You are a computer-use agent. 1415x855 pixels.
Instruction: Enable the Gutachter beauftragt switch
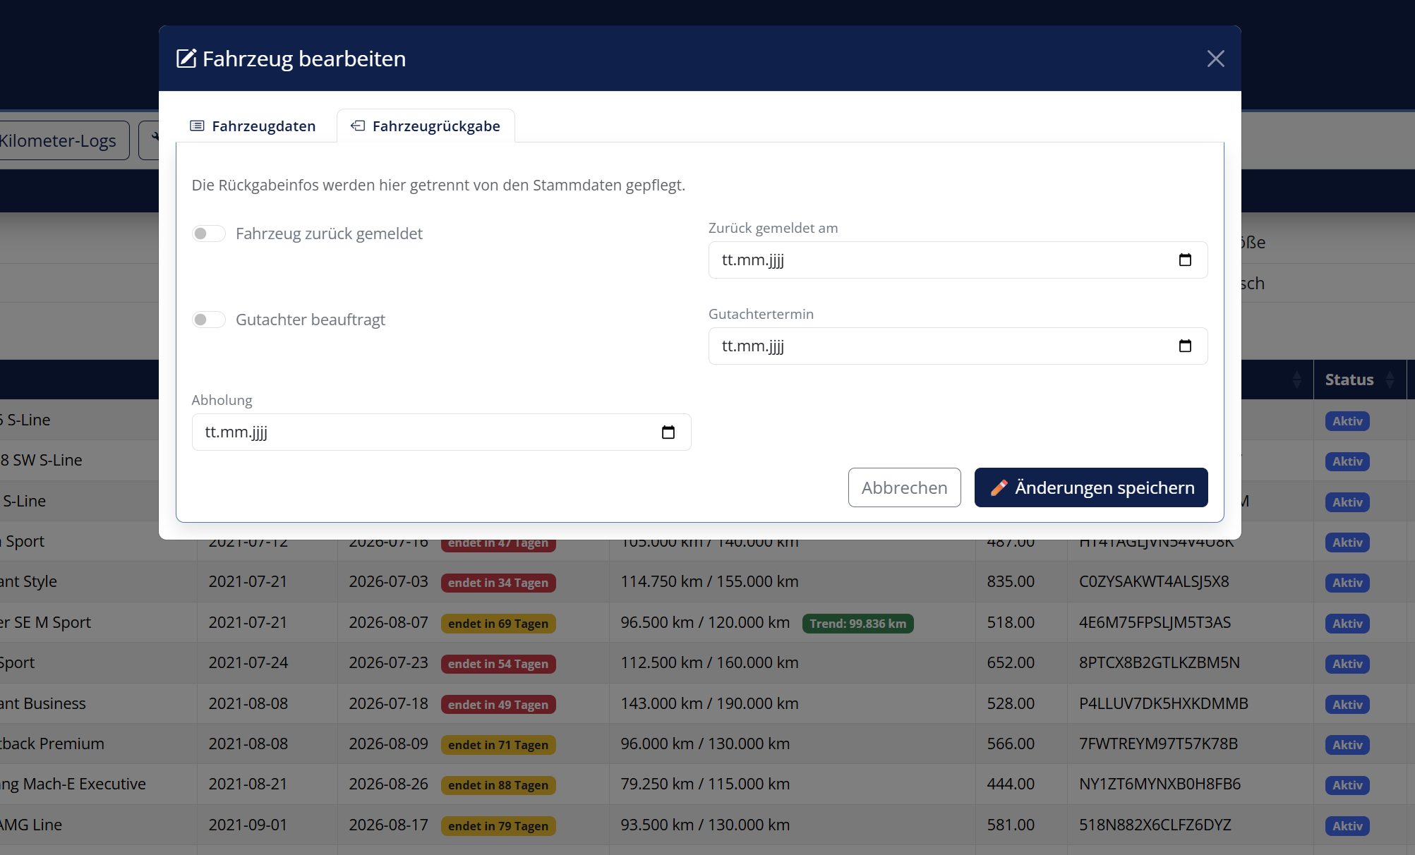(209, 320)
